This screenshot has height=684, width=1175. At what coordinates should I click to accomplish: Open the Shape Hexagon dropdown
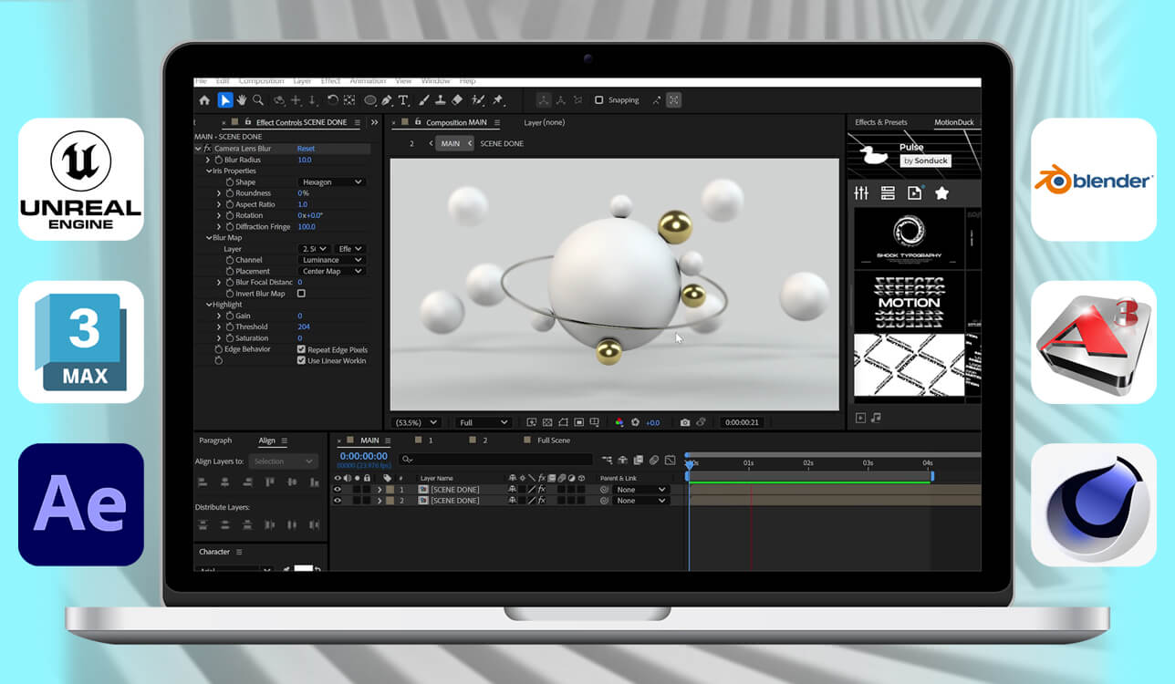pyautogui.click(x=332, y=182)
